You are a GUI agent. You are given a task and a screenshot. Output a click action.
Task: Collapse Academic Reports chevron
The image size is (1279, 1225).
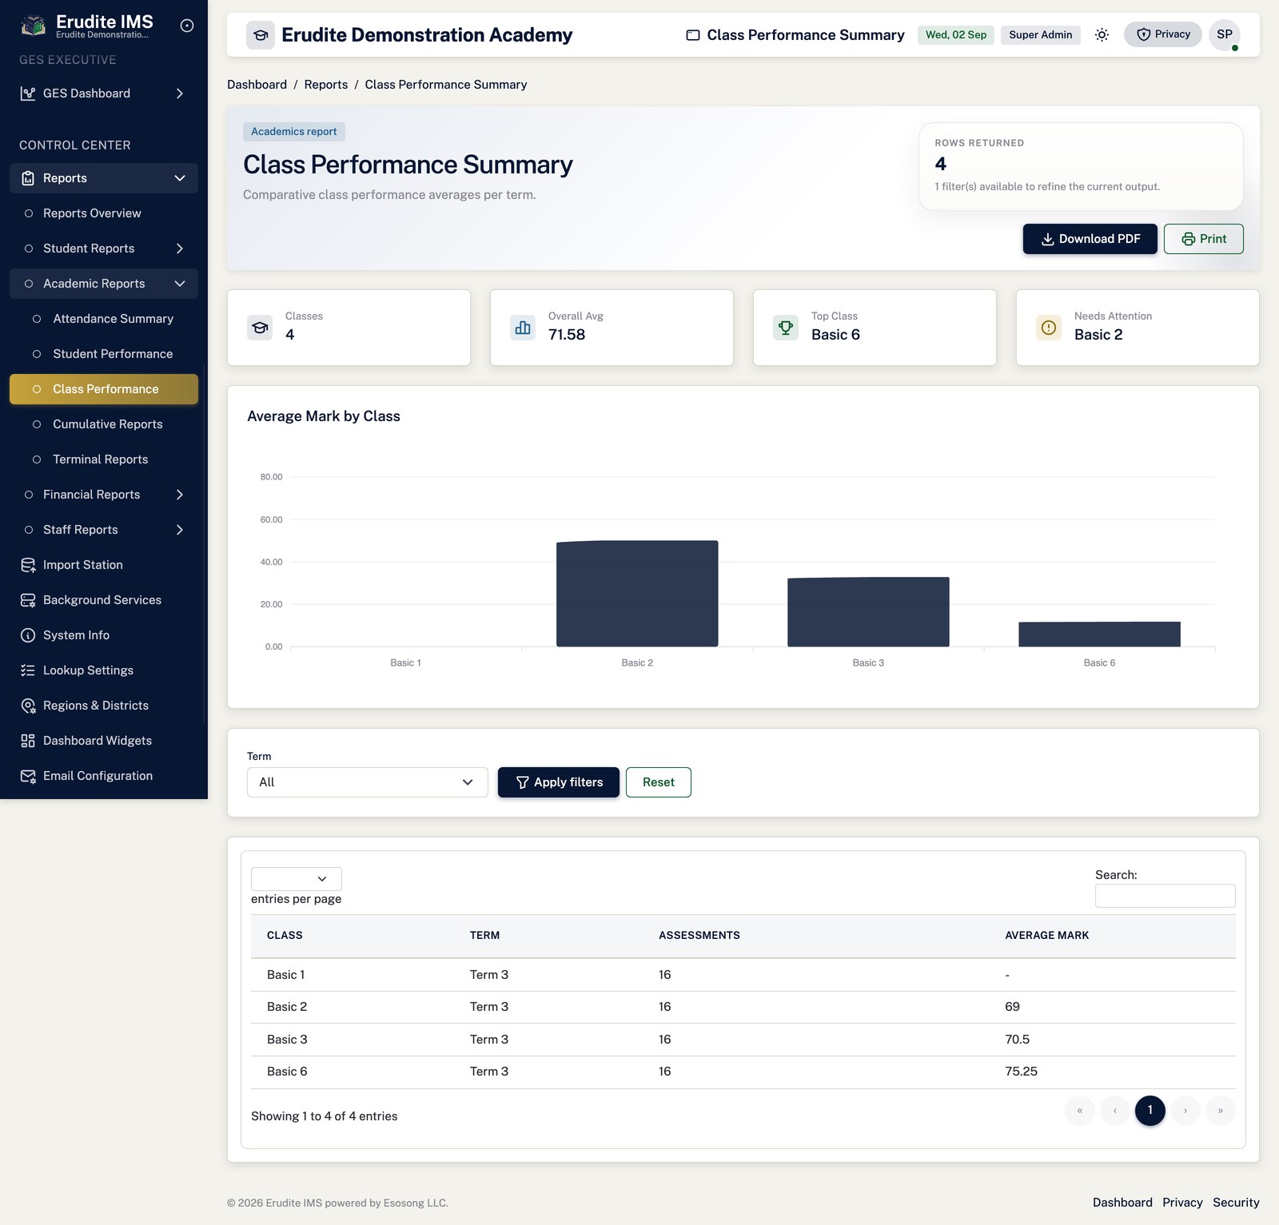(x=180, y=284)
